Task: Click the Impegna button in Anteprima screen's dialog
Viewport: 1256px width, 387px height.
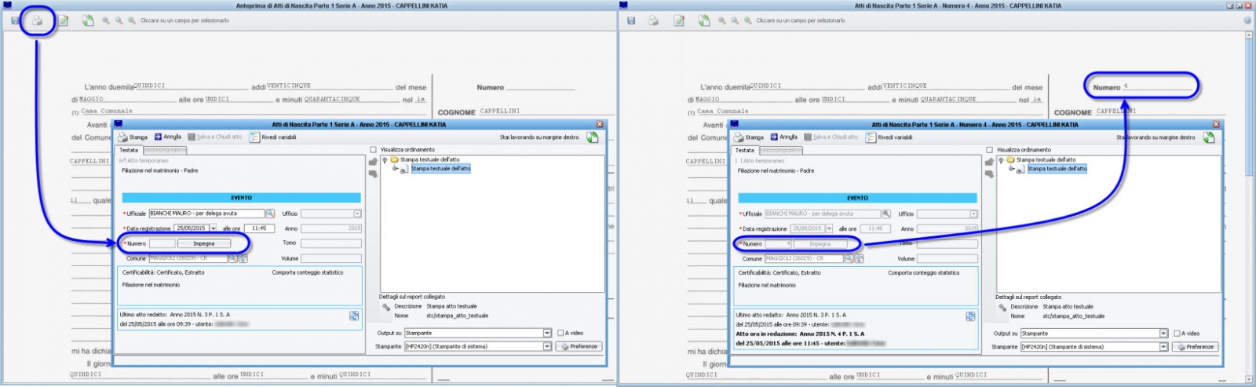Action: (x=204, y=243)
